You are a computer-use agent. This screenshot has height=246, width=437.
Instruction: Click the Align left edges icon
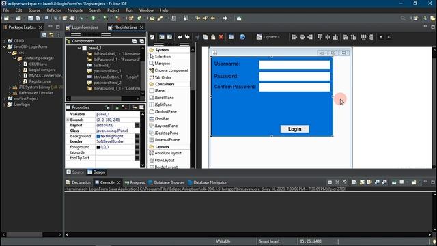294,37
